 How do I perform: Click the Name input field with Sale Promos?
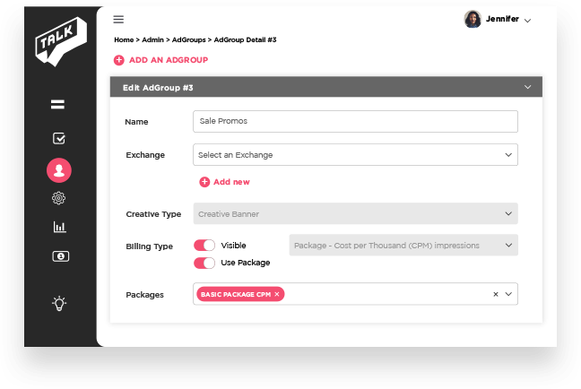point(355,122)
